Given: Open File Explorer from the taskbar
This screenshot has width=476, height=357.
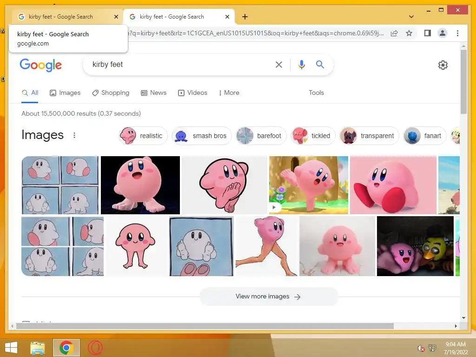Looking at the screenshot, I should coord(38,348).
